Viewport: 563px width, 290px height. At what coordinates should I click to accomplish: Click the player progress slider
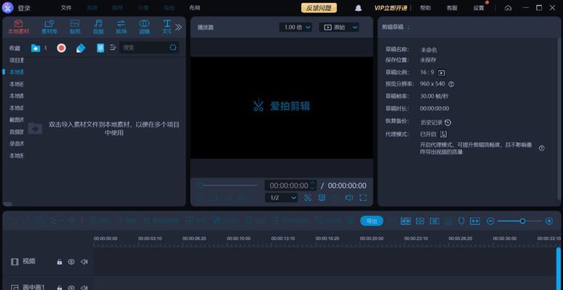228,185
